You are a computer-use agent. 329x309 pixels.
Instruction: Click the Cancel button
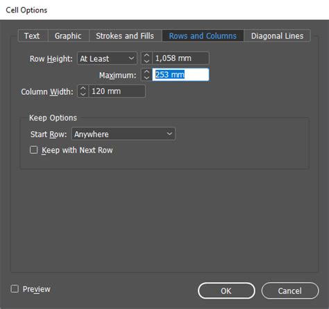[290, 291]
